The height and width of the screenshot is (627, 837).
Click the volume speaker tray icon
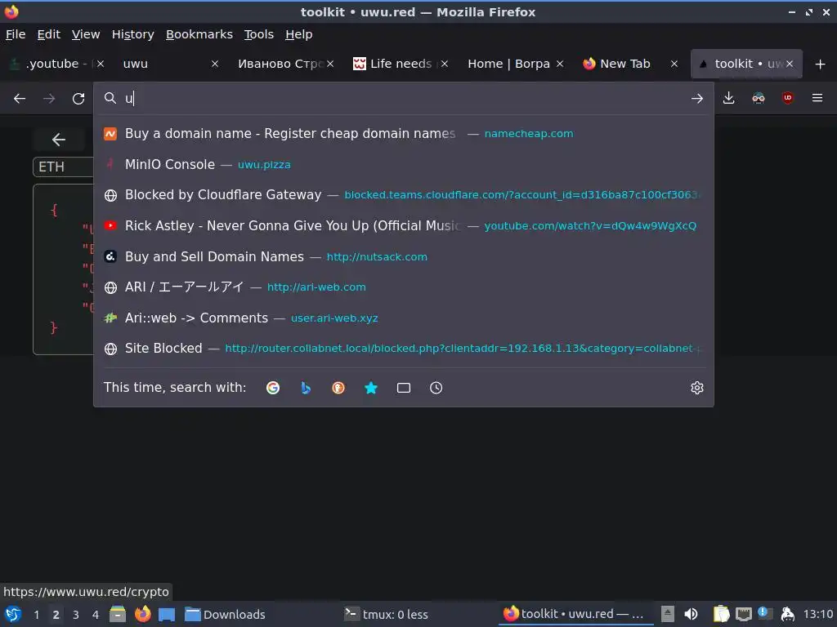click(691, 614)
